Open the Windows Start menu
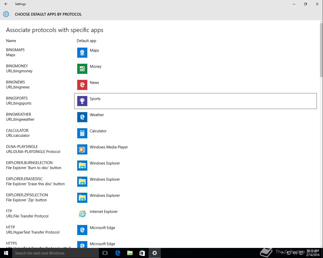Screen dimensions: 323x258 (x=6, y=253)
